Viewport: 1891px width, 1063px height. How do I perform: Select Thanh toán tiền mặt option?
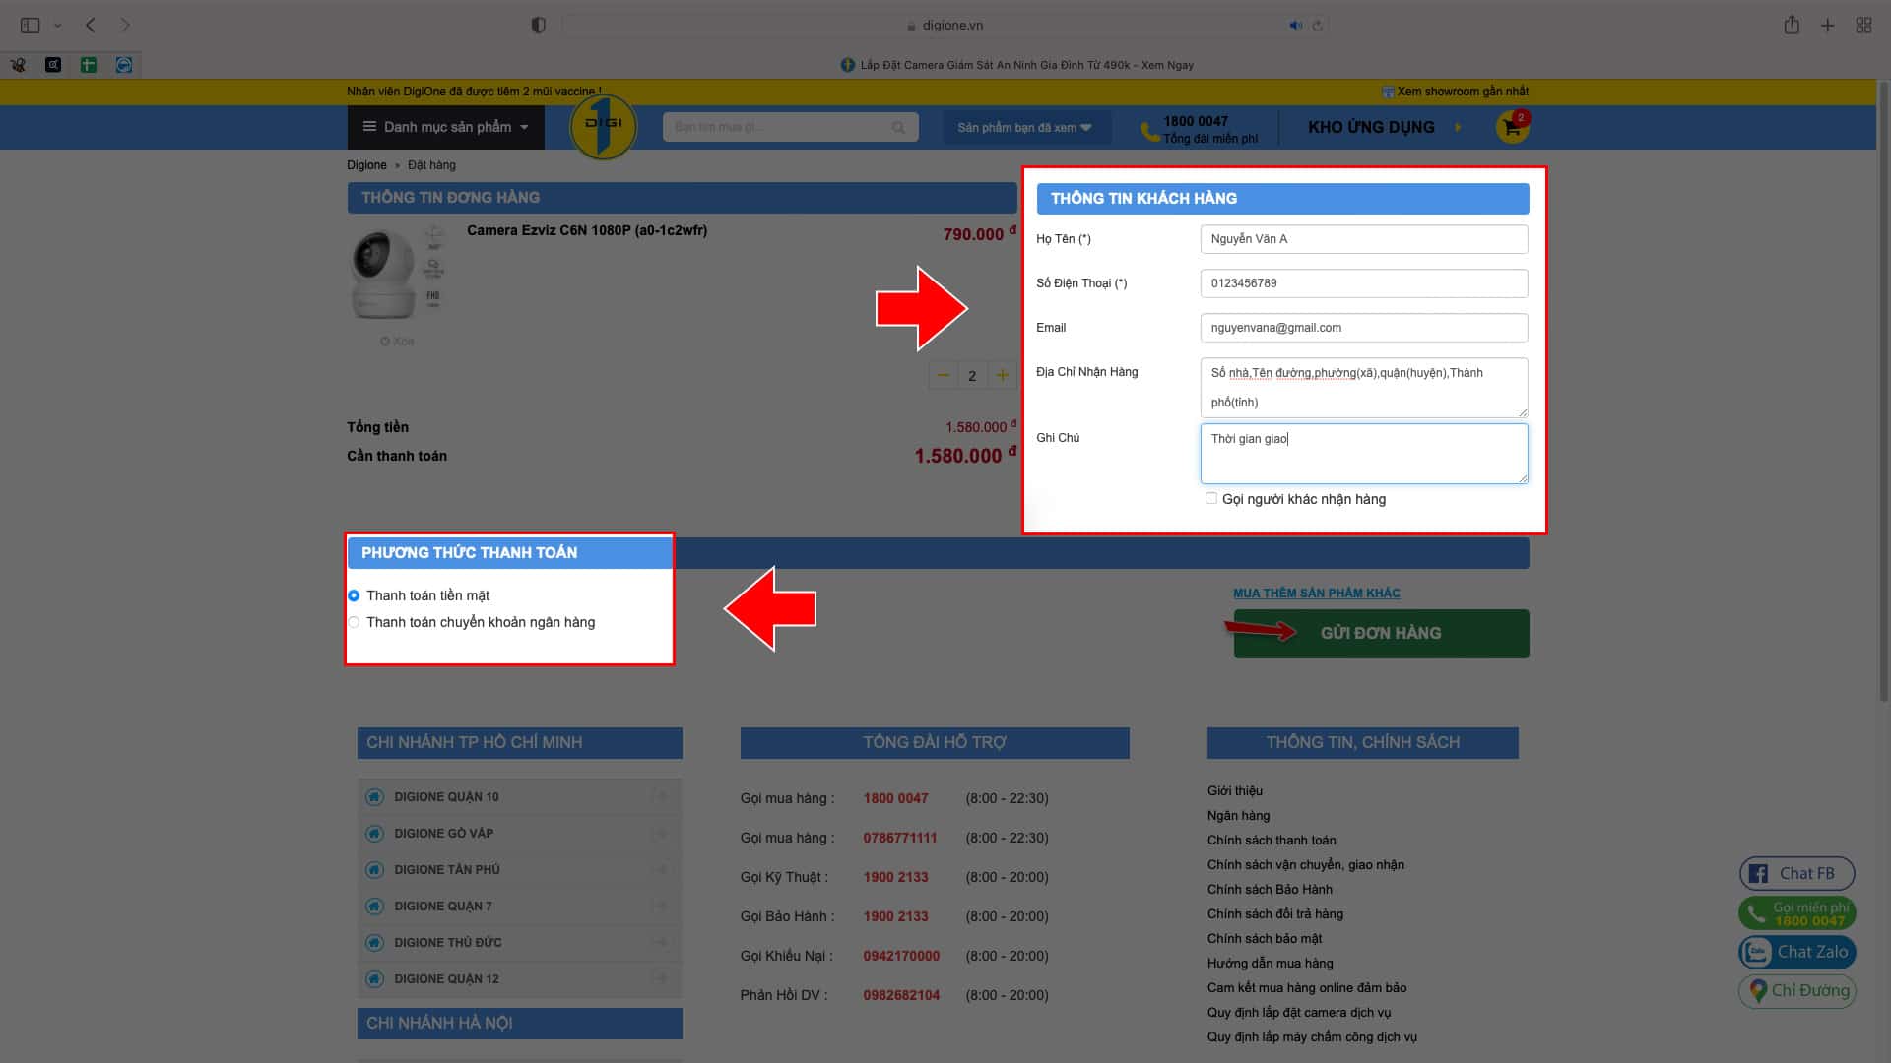click(354, 595)
